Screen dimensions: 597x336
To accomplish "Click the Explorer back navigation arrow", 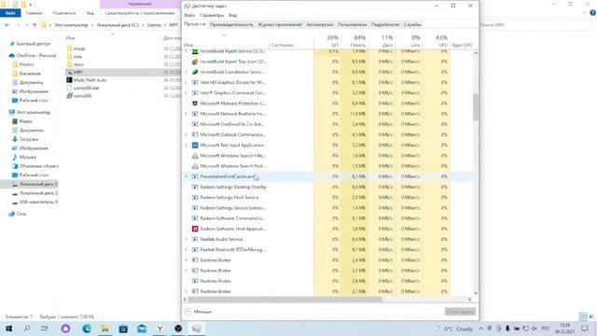I will [x=7, y=25].
